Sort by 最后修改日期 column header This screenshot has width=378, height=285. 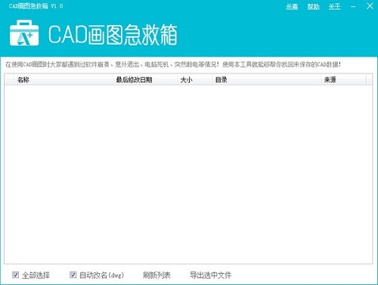click(145, 80)
